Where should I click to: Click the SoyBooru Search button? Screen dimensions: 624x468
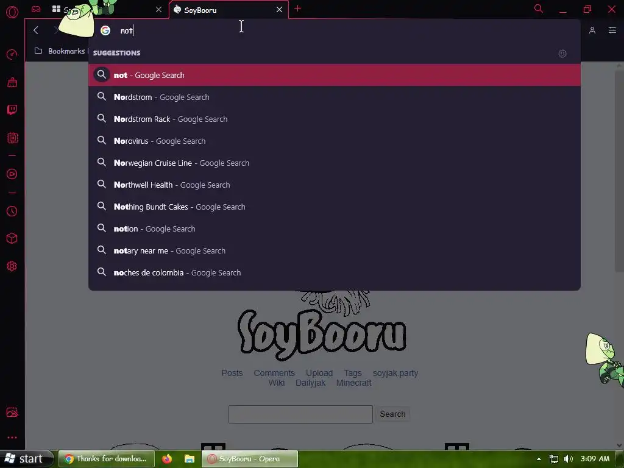point(392,414)
